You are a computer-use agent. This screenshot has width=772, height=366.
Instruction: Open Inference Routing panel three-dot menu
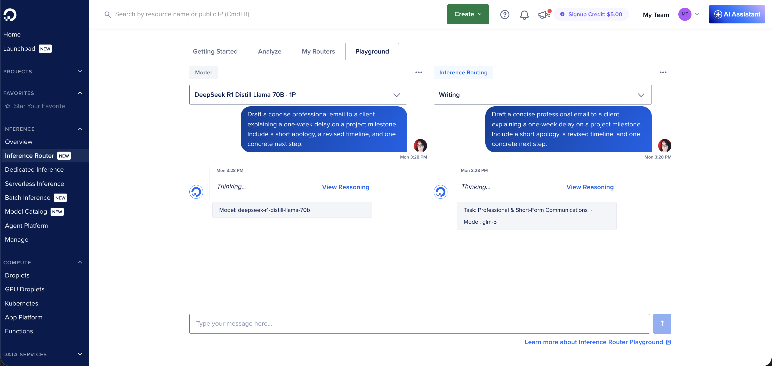coord(663,72)
